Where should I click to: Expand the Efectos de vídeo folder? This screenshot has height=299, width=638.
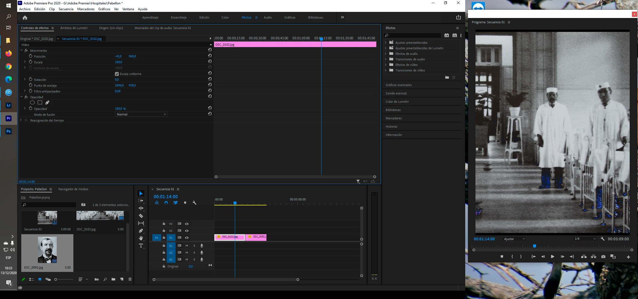click(x=385, y=65)
